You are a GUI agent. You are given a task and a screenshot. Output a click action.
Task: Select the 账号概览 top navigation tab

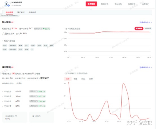[x=91, y=4]
